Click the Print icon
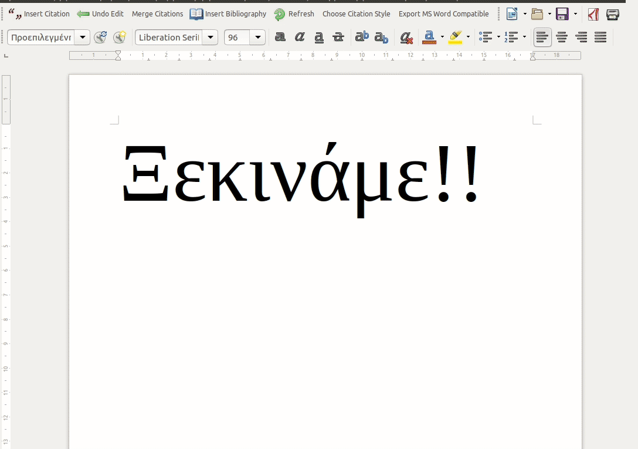The image size is (638, 449). (612, 15)
